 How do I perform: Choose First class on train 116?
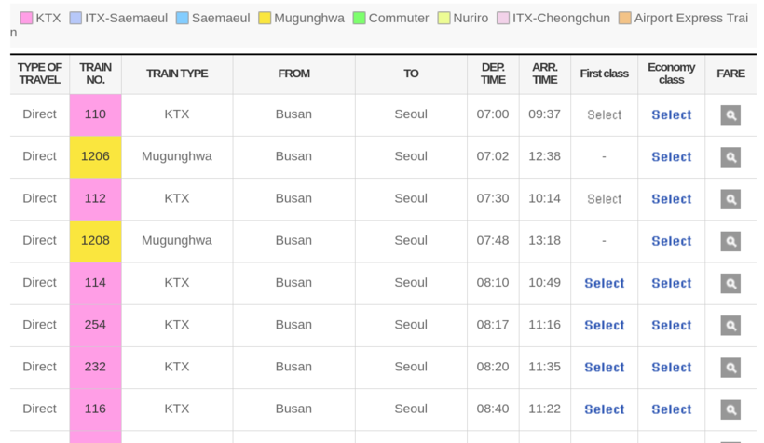pyautogui.click(x=604, y=409)
